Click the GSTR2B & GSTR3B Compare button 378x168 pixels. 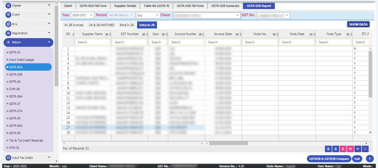coord(329,159)
